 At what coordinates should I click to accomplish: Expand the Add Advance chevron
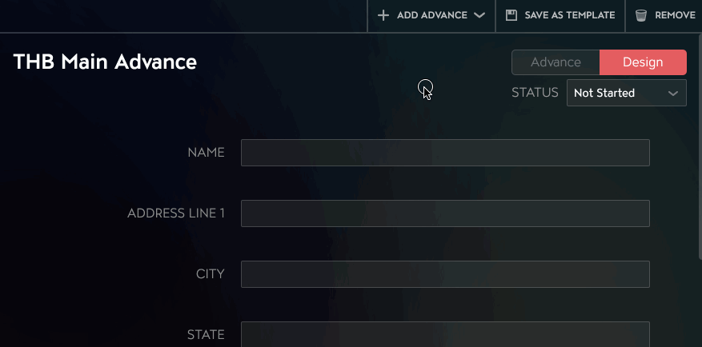[x=479, y=15]
